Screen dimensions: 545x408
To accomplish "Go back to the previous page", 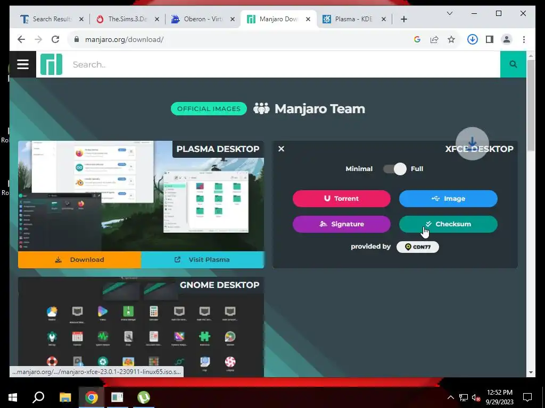I will [x=21, y=39].
